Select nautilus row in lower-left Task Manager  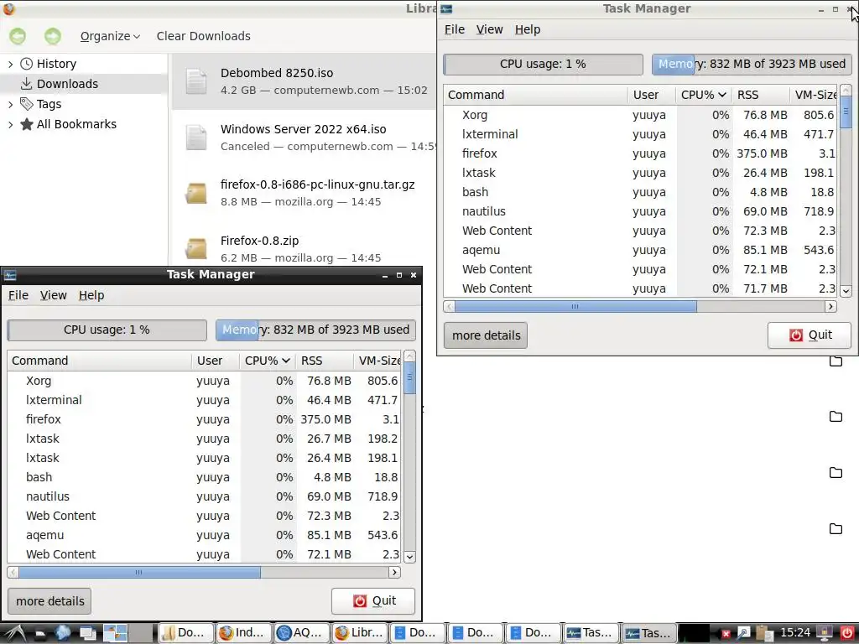[204, 496]
